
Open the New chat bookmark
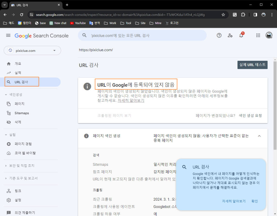pos(58,23)
